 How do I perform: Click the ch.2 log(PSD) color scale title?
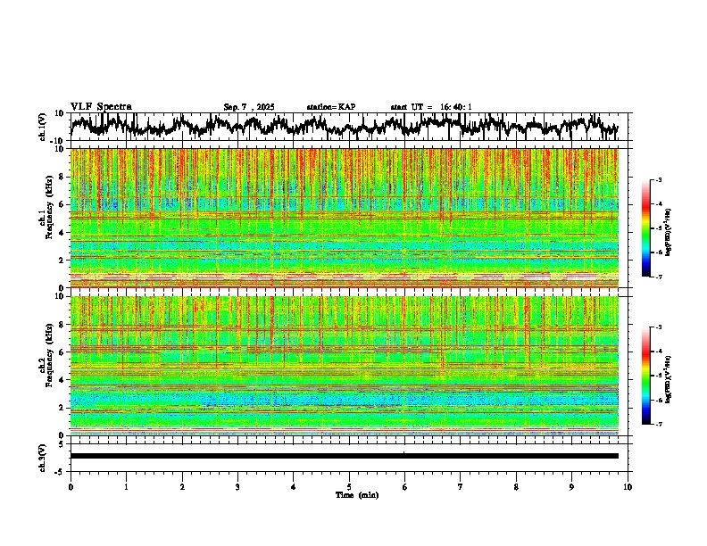pyautogui.click(x=669, y=379)
